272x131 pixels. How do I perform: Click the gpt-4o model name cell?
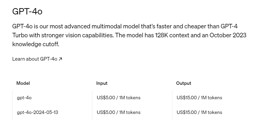[x=24, y=98]
